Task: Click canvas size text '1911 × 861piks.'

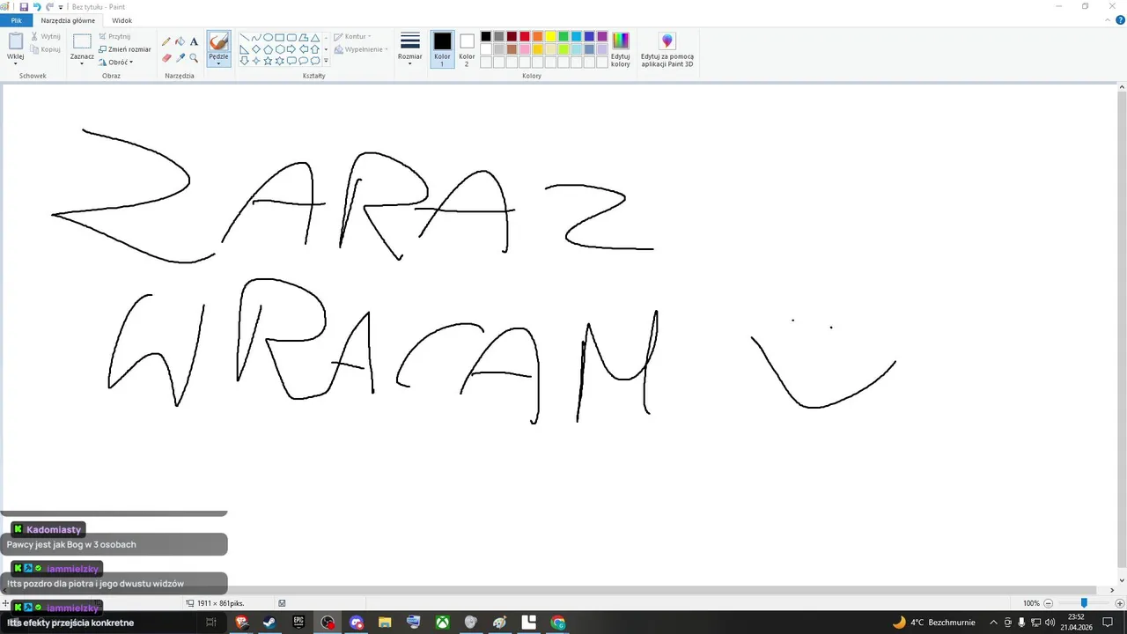Action: tap(221, 603)
